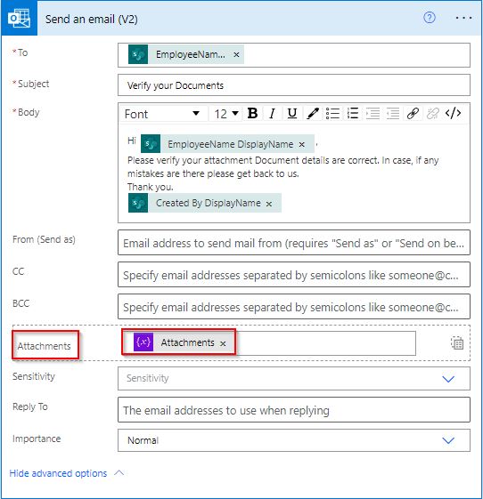The image size is (483, 499).
Task: Switch to HTML code view
Action: [453, 113]
